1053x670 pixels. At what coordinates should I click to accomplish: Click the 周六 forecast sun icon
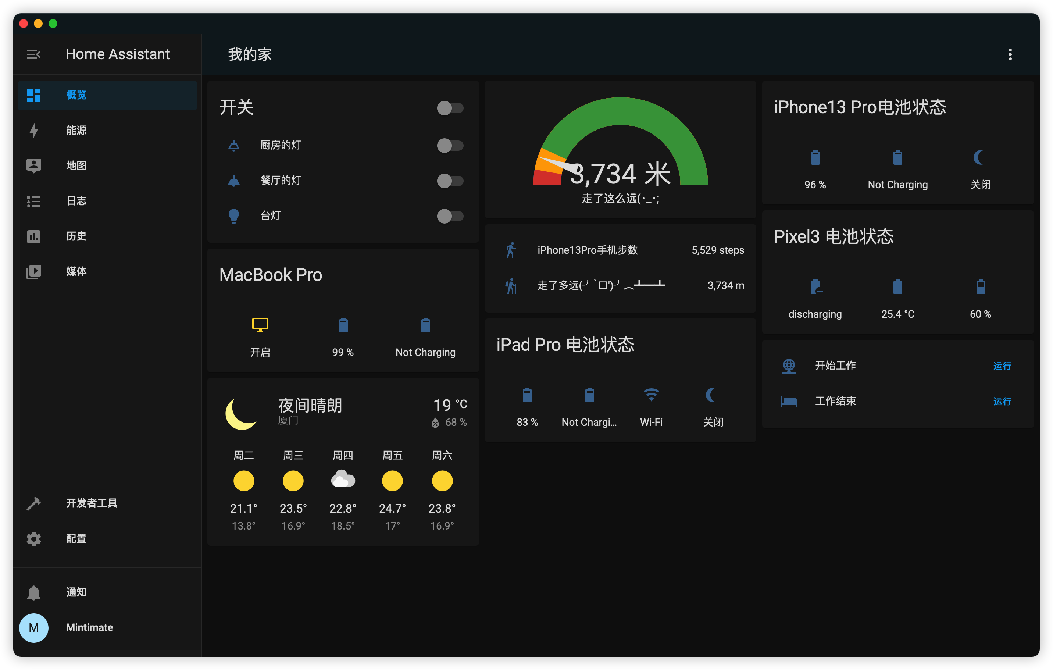click(x=442, y=481)
